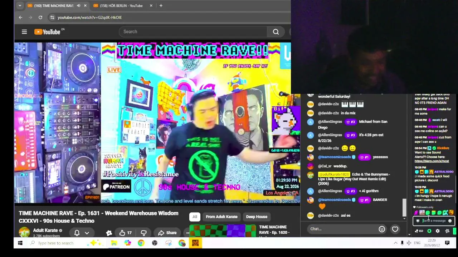Open the YouTube guide hamburger menu
Screen dimensions: 458x257
24,32
